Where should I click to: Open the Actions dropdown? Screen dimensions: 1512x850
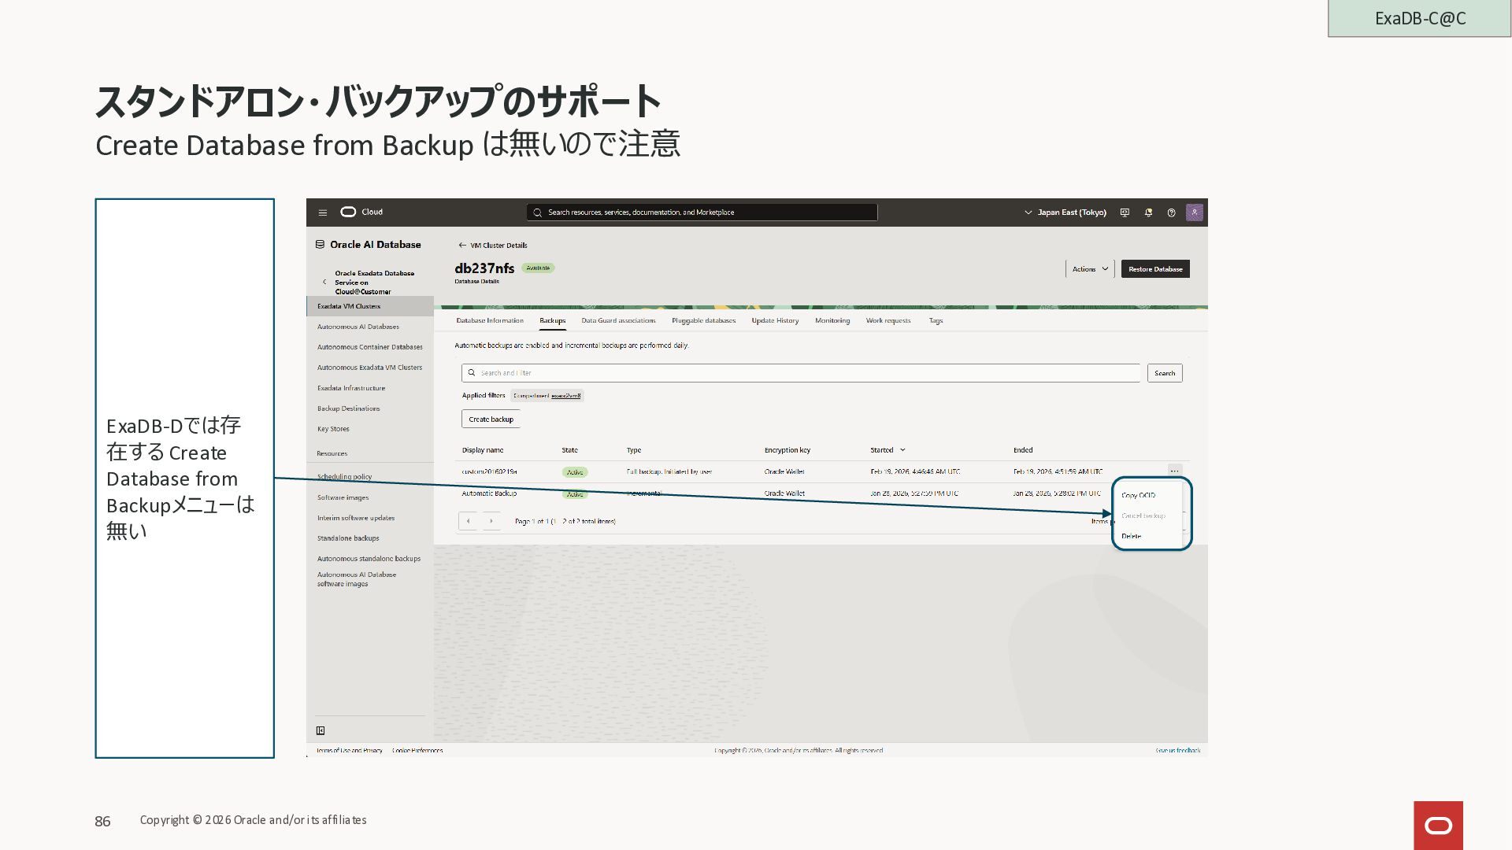[x=1090, y=269]
